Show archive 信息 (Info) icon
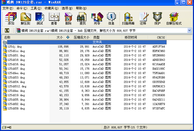 coord(111,18)
